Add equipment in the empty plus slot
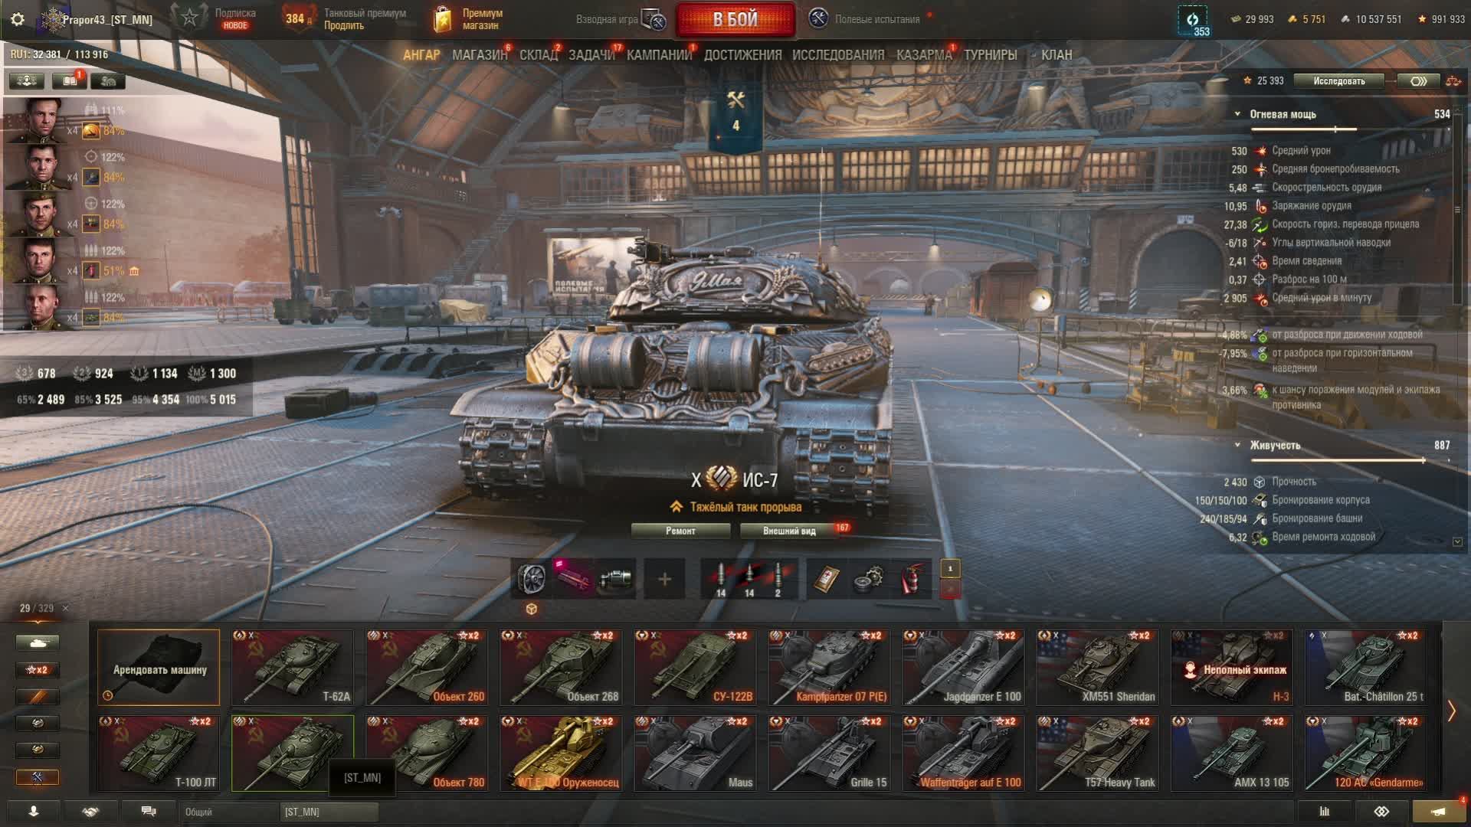Viewport: 1471px width, 827px height. pos(664,579)
